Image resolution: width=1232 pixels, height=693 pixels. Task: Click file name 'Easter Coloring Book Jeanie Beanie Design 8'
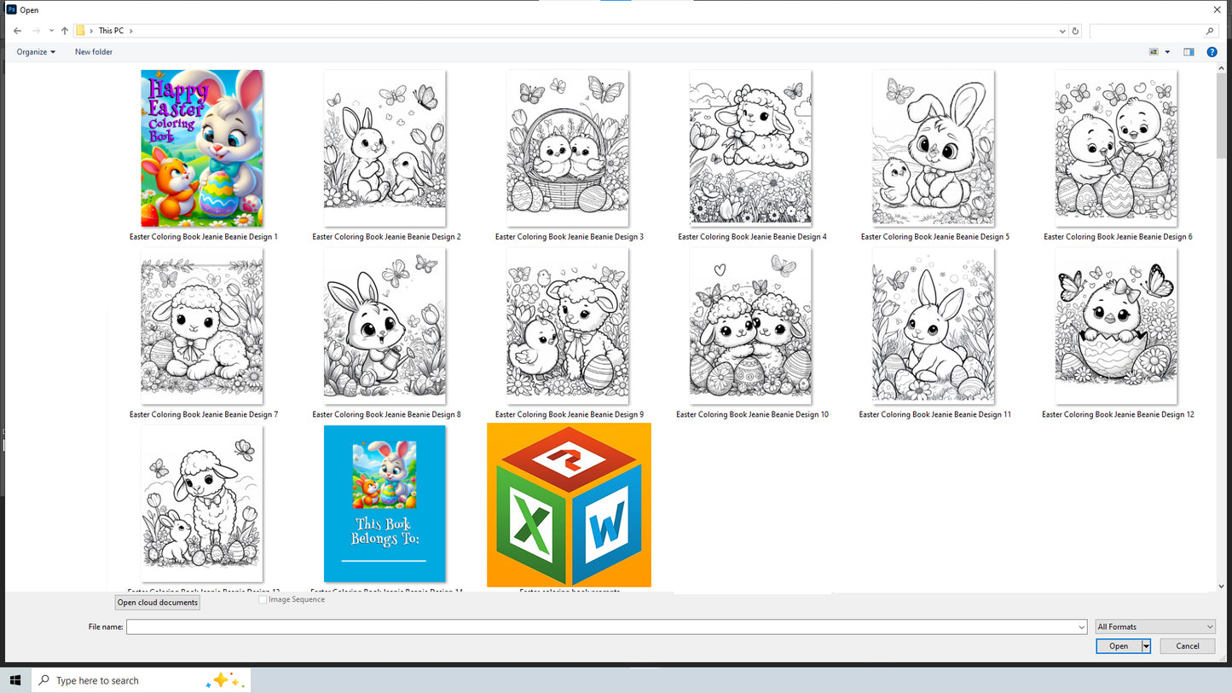click(386, 414)
